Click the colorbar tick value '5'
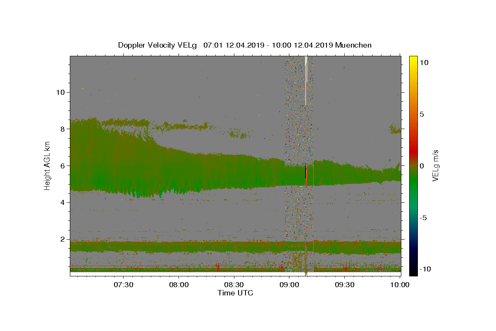Screen dimensions: 496x331 pos(422,114)
